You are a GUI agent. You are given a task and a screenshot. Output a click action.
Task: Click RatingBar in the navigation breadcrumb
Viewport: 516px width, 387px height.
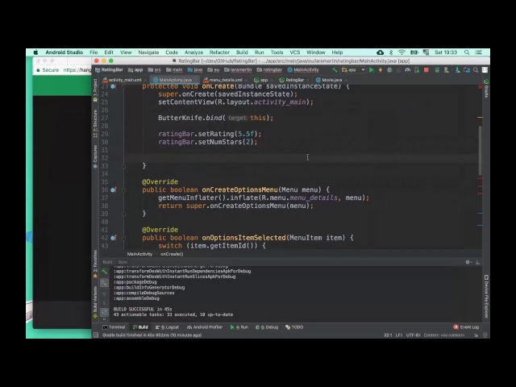click(x=110, y=70)
